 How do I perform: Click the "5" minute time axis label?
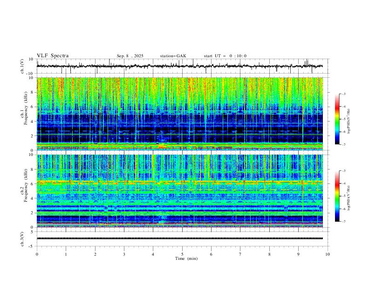pyautogui.click(x=182, y=254)
